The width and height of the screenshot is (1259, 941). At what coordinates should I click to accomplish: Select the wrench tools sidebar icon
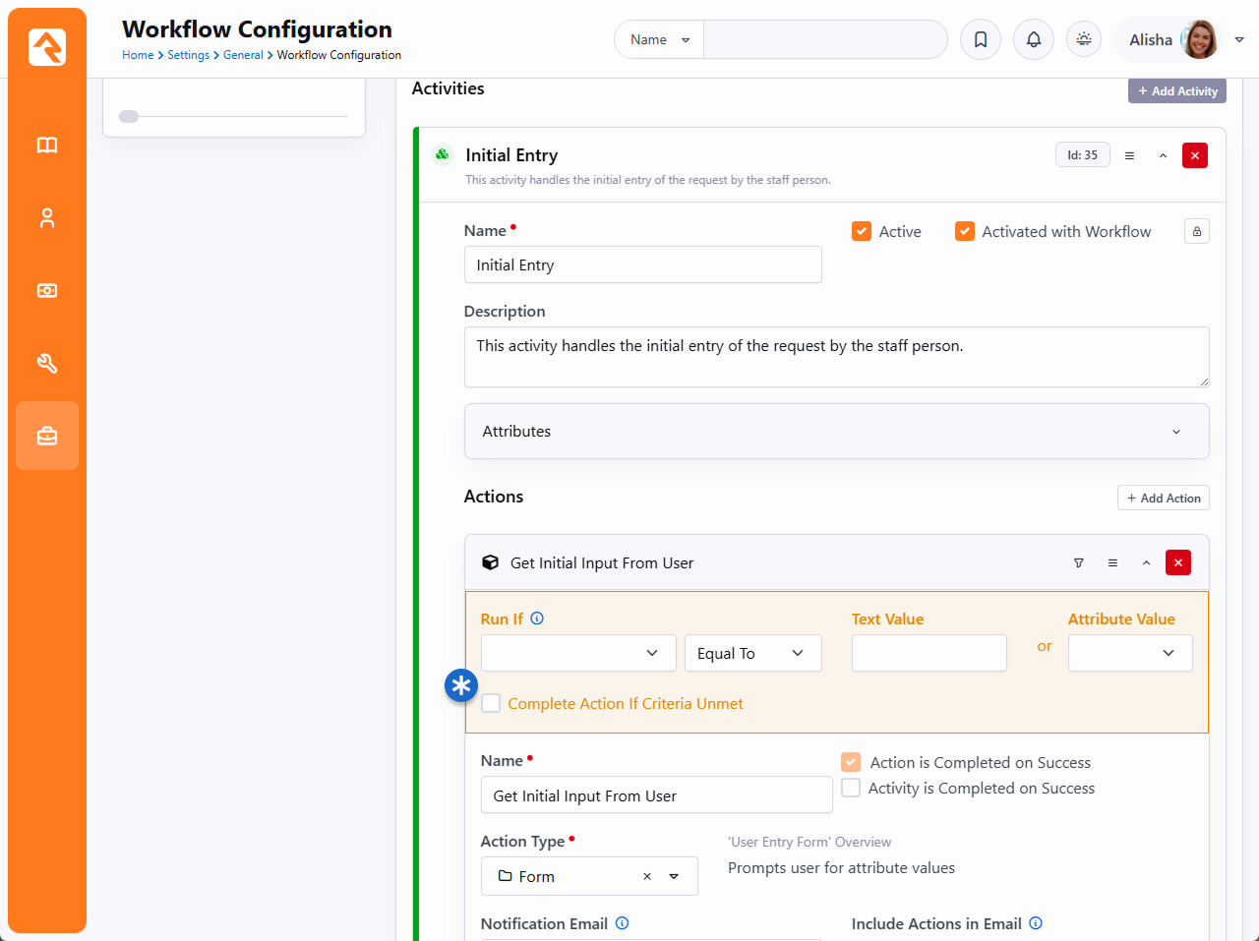[x=47, y=364]
